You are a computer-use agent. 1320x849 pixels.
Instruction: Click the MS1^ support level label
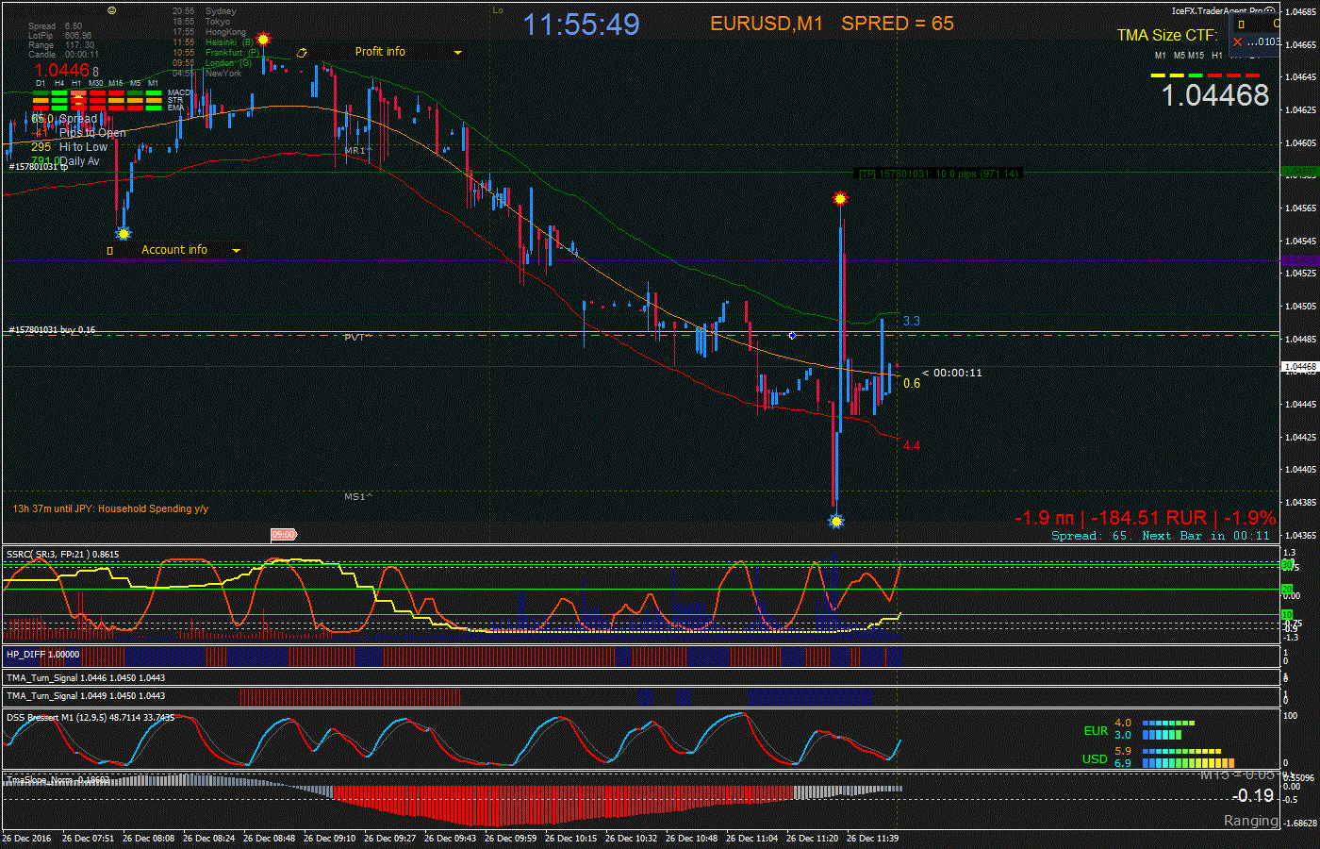[357, 496]
